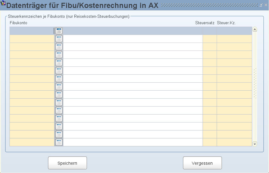Click the vertical scrollbar thumb

(x=255, y=83)
